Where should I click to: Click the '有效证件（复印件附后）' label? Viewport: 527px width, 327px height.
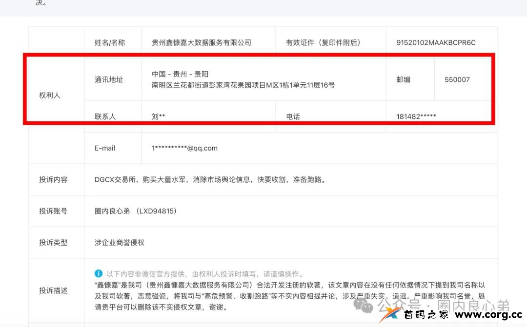tap(323, 42)
